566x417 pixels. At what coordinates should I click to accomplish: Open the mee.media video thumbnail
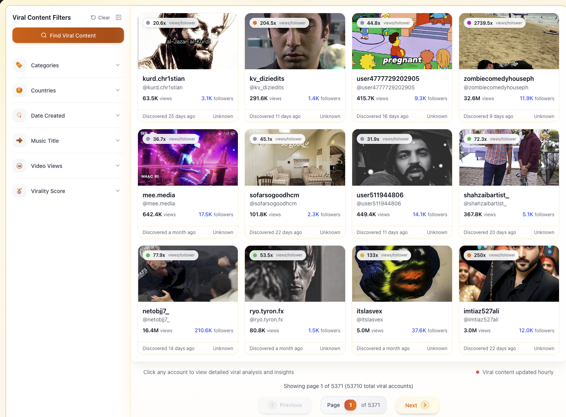click(x=188, y=157)
